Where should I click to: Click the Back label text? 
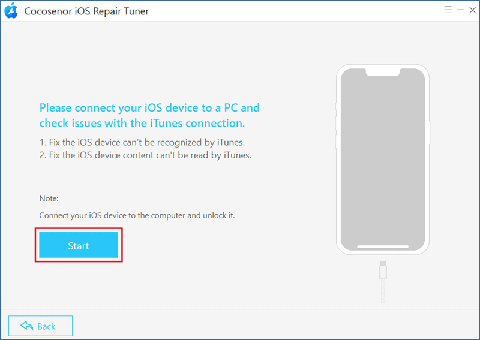point(46,327)
